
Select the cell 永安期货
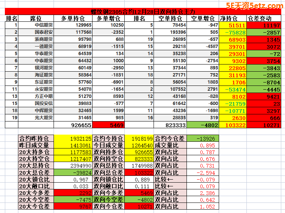(36, 89)
